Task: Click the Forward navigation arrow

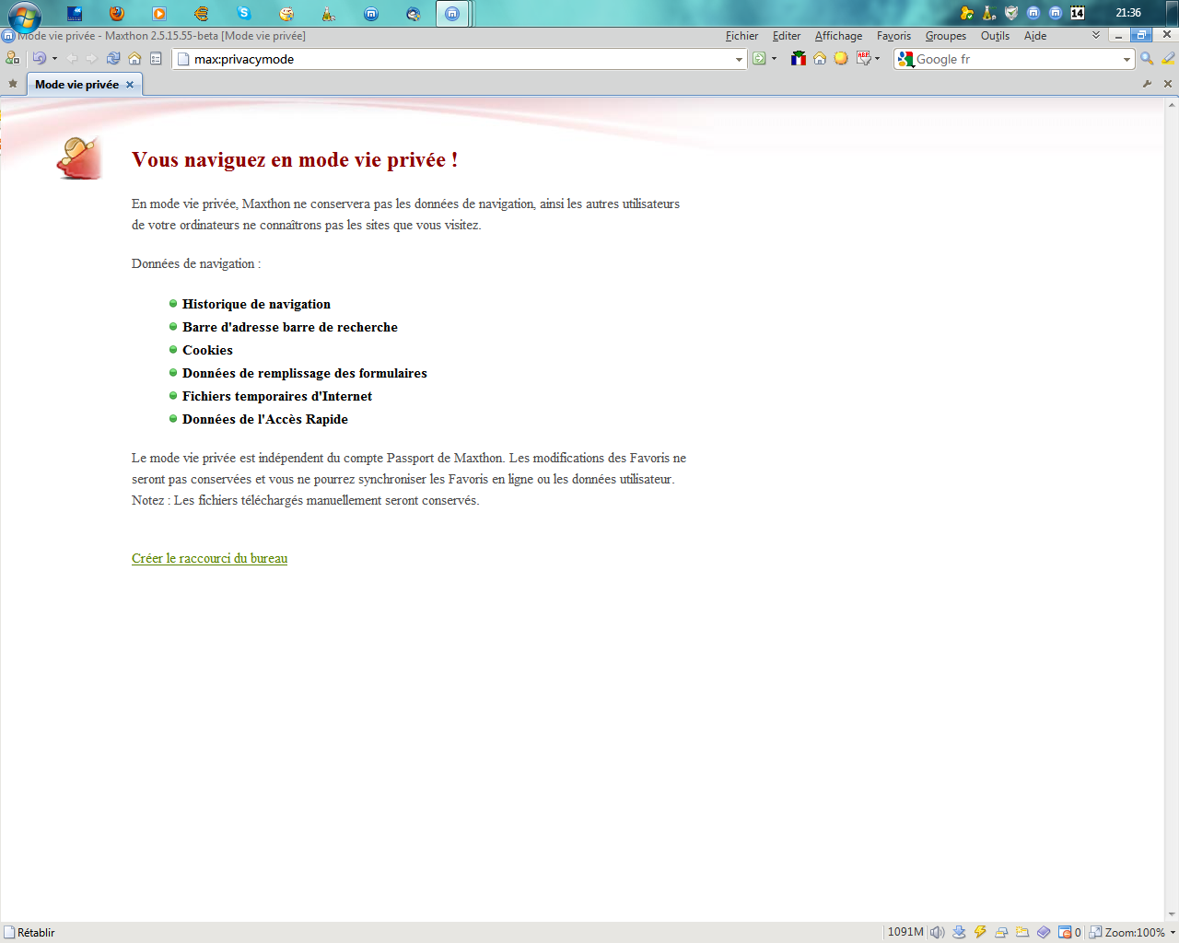Action: click(91, 58)
